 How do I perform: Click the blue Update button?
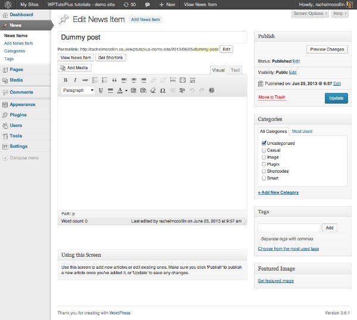click(336, 98)
